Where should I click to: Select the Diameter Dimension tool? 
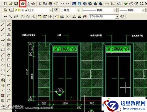click(28, 16)
